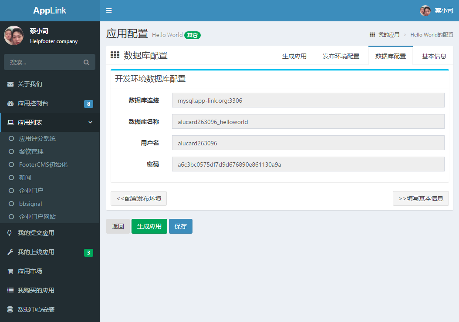The image size is (459, 322).
Task: Click the green badge 3 on 我的上线应用
Action: [88, 253]
